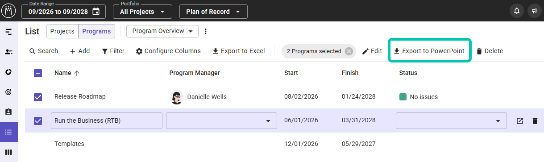
Task: Clear selection via the X on '2 Programs selected'
Action: point(349,51)
